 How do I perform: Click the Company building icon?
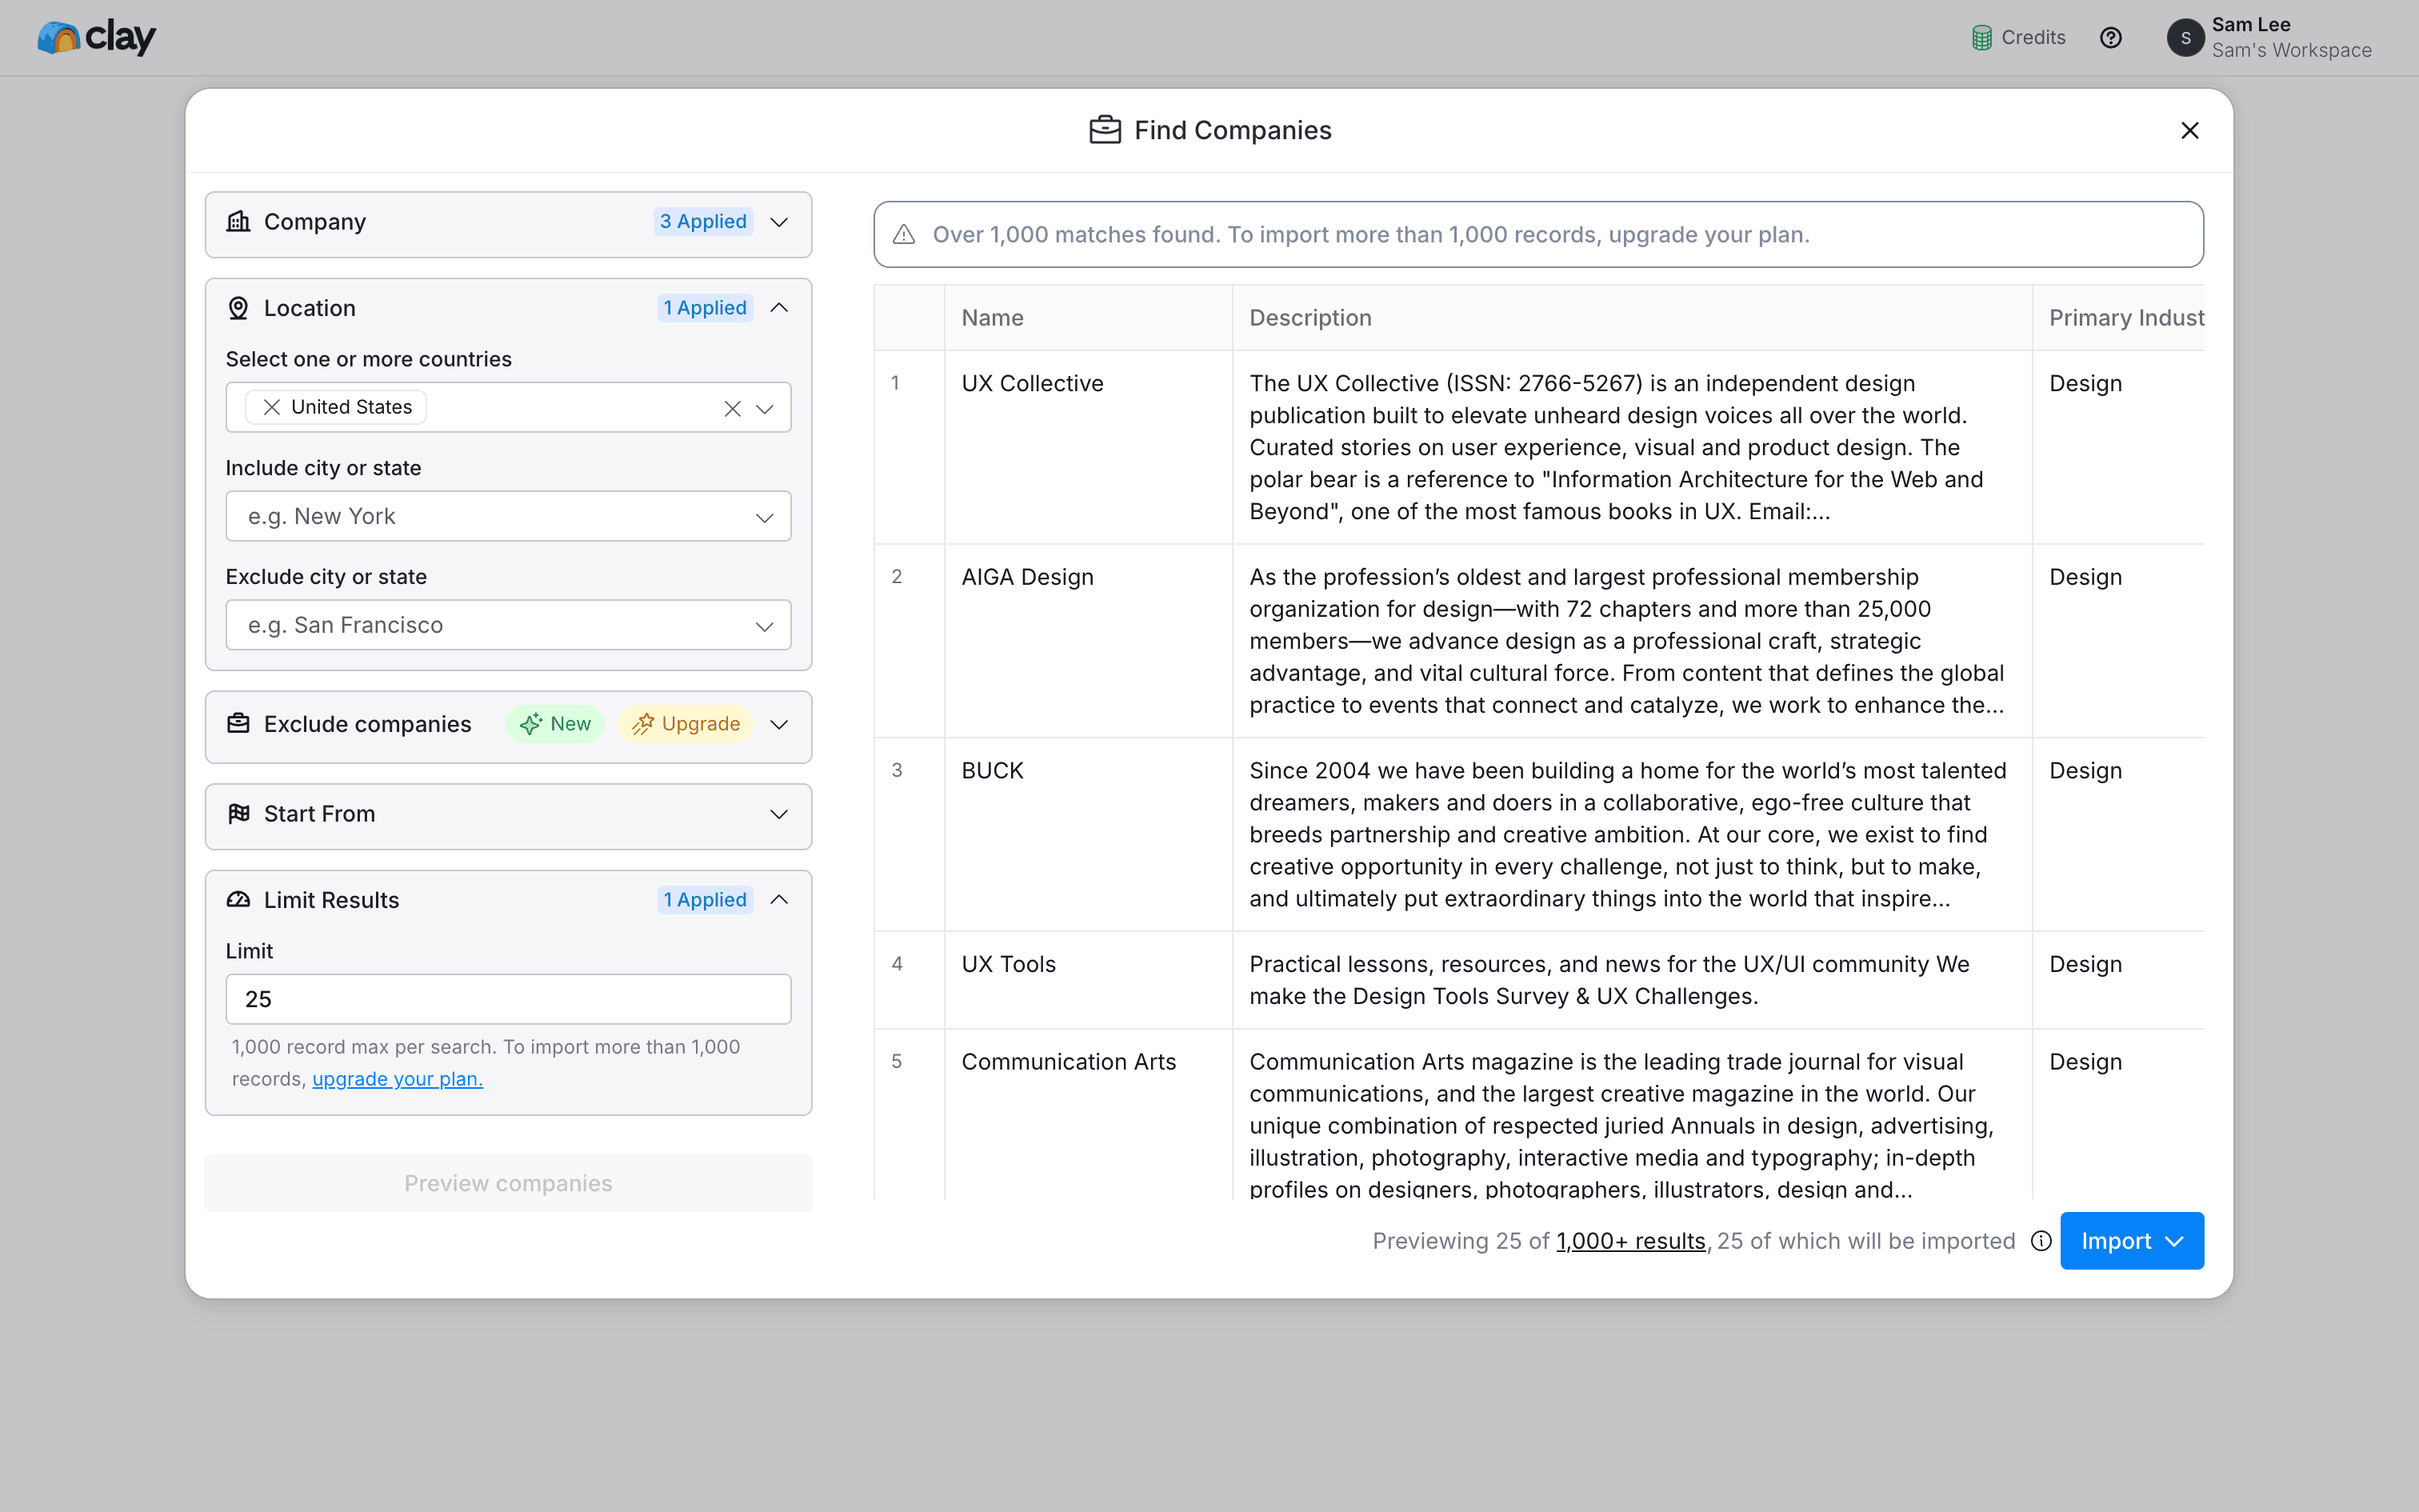(x=238, y=222)
